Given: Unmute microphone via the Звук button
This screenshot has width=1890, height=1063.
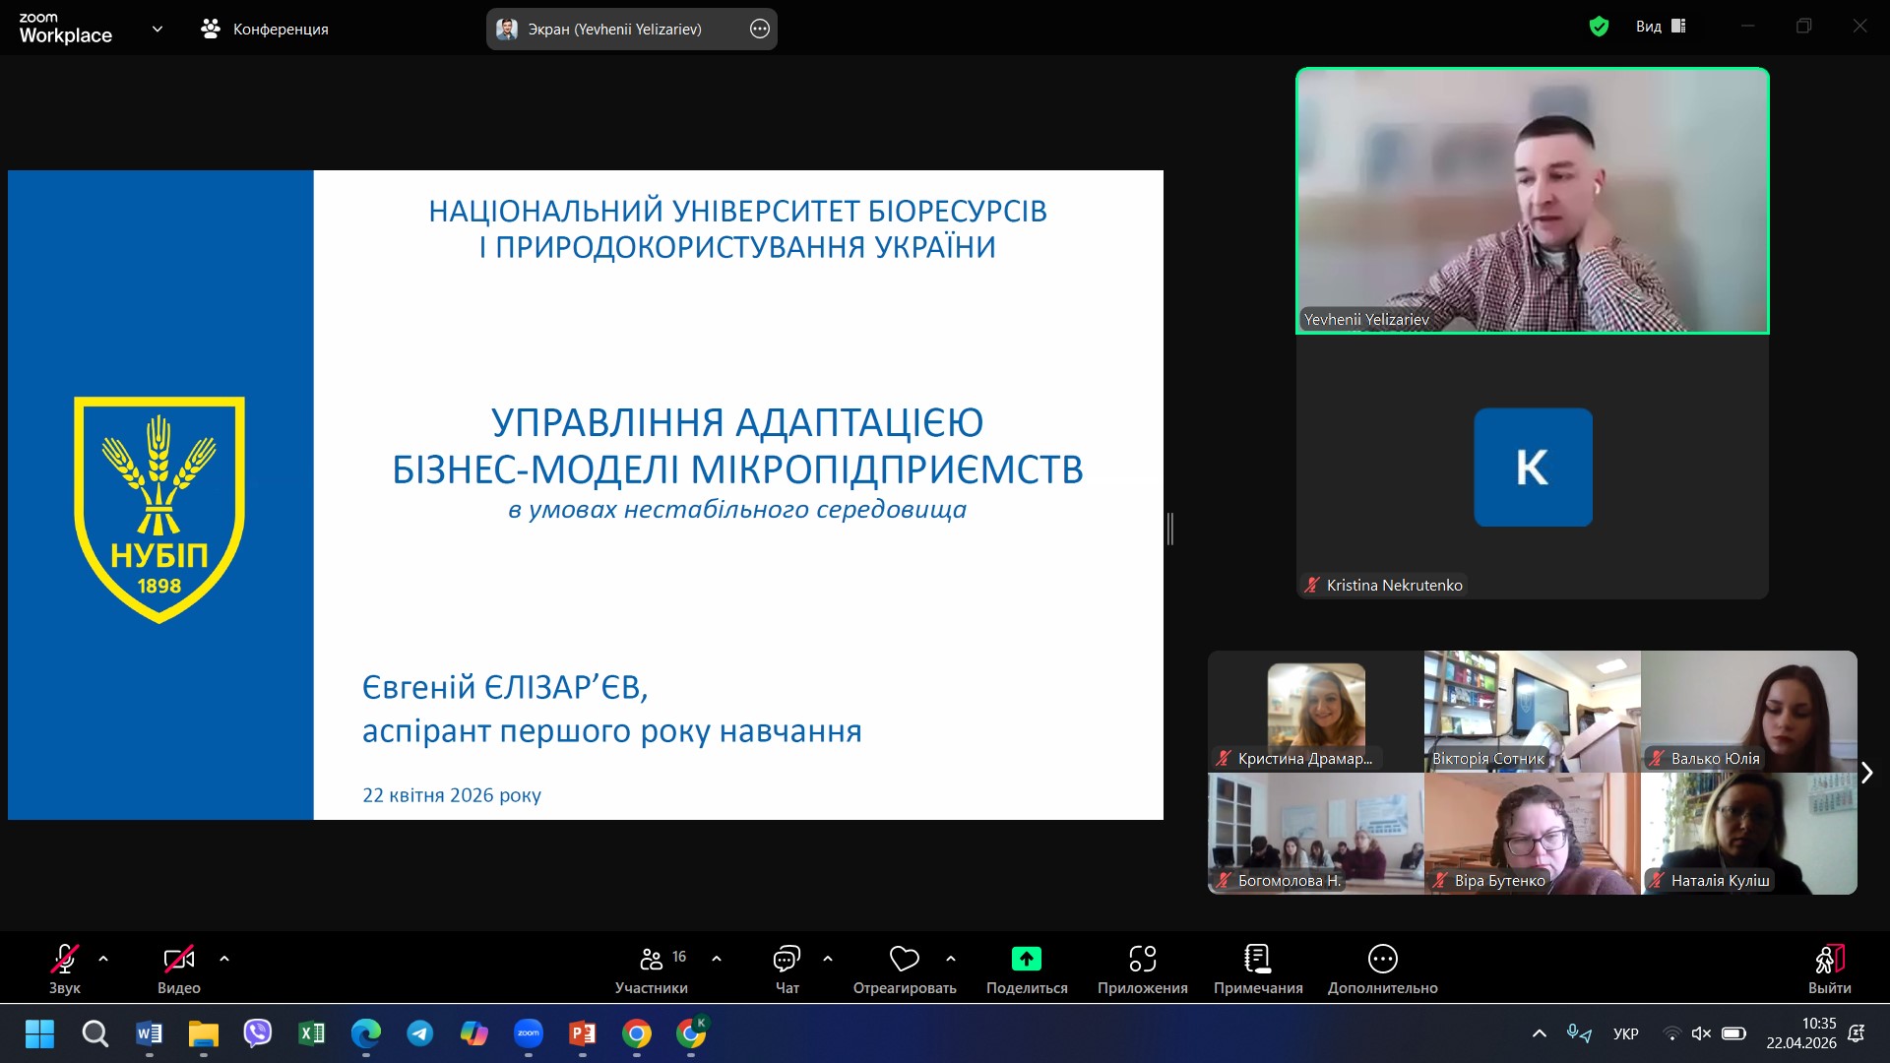Looking at the screenshot, I should click(64, 959).
